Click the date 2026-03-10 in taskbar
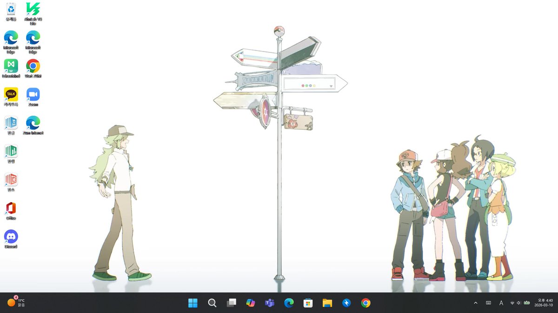This screenshot has width=558, height=313. click(544, 306)
